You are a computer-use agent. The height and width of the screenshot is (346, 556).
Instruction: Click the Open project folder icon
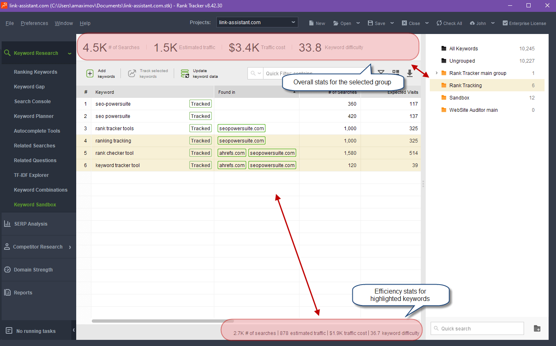point(336,23)
